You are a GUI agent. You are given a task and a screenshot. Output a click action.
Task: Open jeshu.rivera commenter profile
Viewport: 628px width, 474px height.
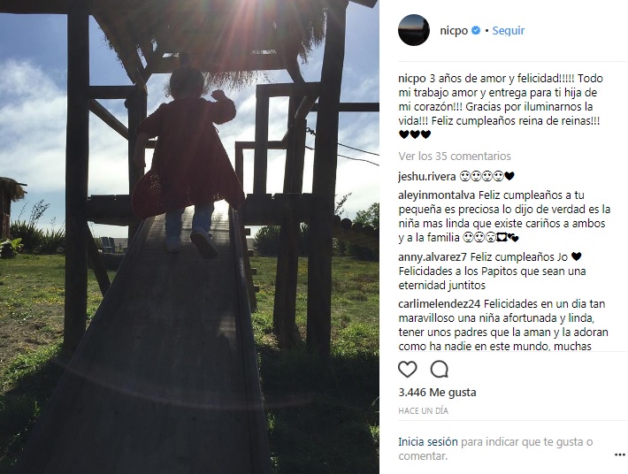(x=427, y=177)
